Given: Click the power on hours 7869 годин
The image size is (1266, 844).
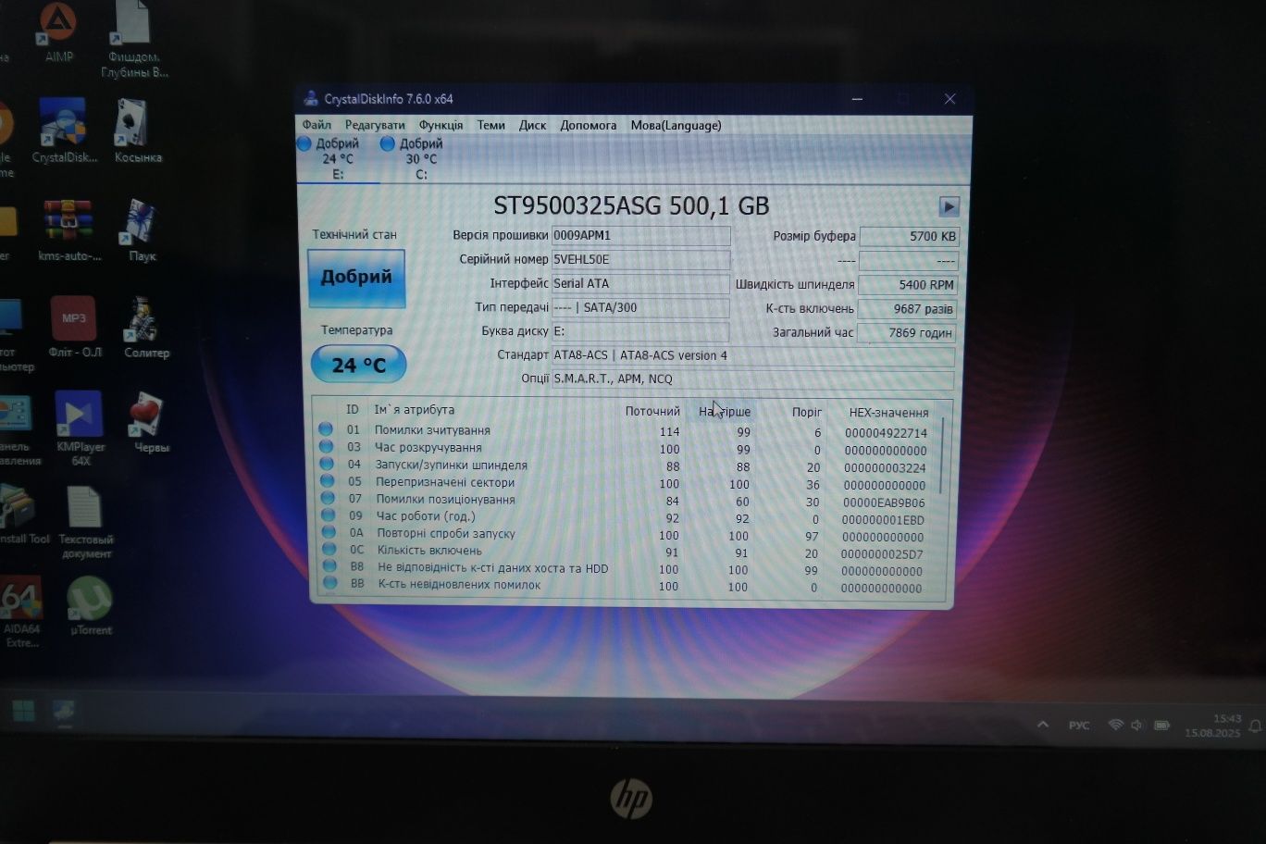Looking at the screenshot, I should coord(906,333).
